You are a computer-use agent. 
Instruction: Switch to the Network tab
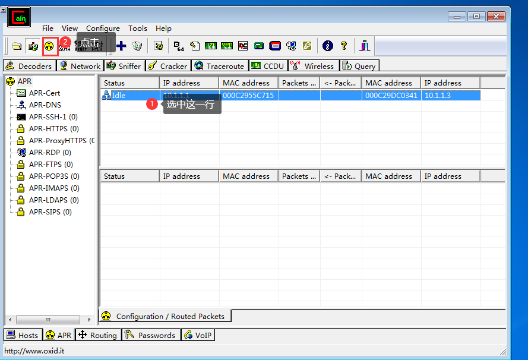(x=80, y=66)
